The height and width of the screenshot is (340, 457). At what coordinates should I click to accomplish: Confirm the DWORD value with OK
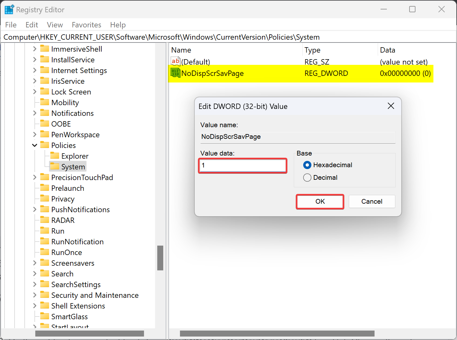(x=320, y=201)
